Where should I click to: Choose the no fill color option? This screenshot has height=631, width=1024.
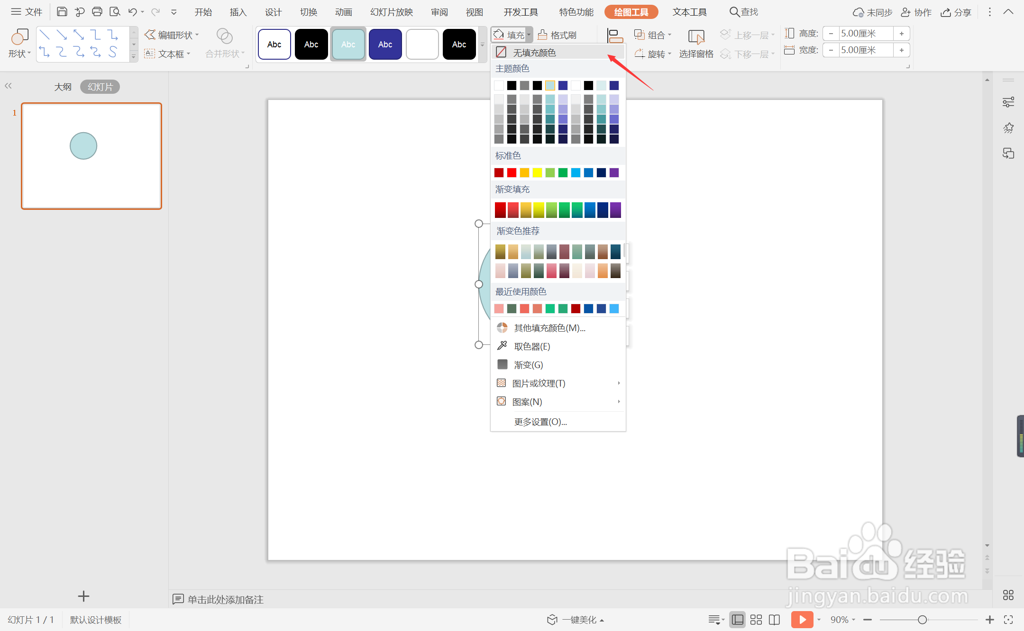click(534, 53)
